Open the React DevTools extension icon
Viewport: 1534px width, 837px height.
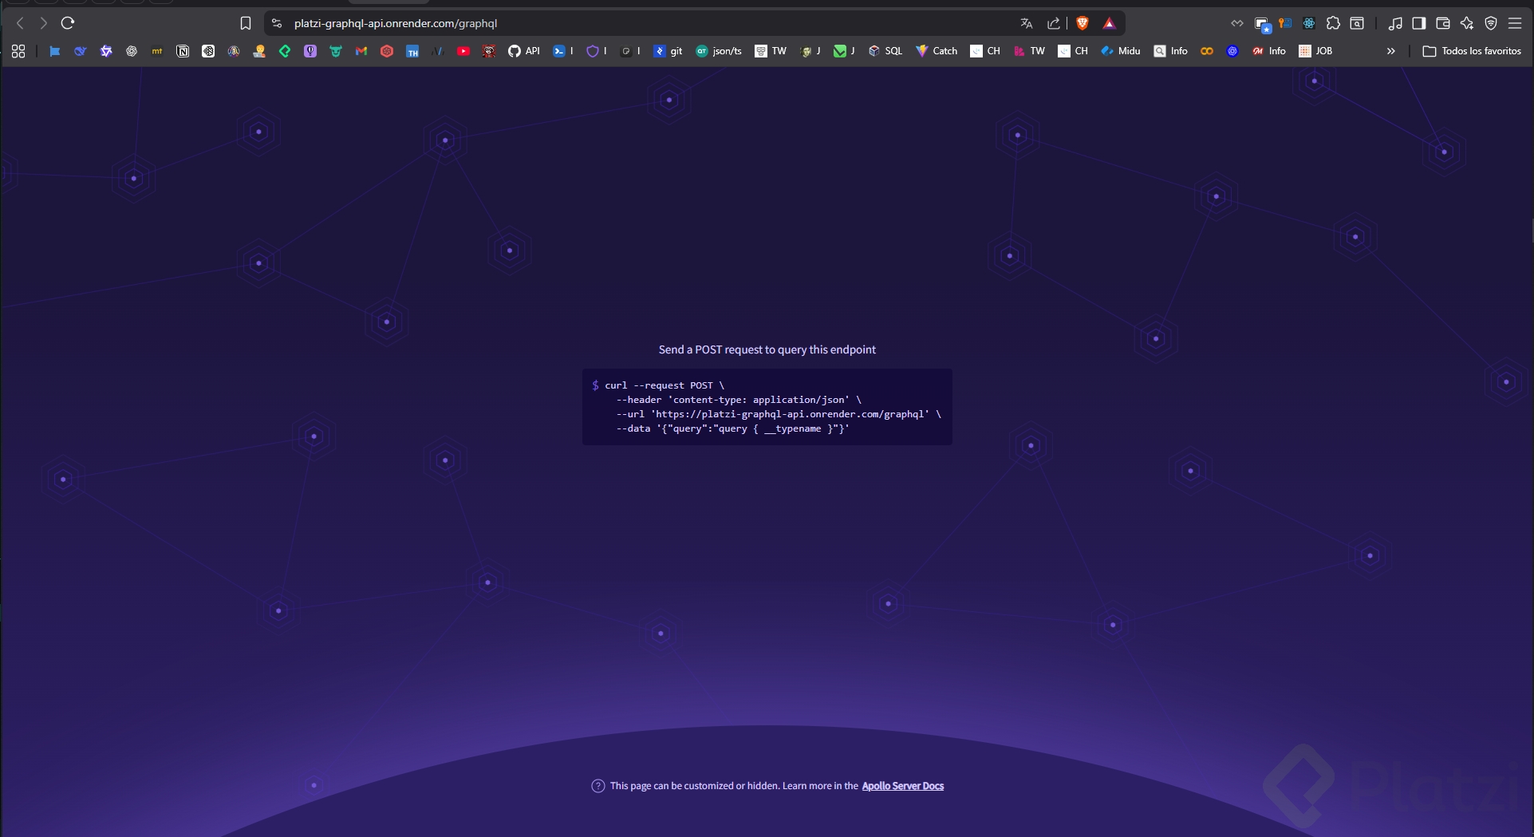(1309, 23)
